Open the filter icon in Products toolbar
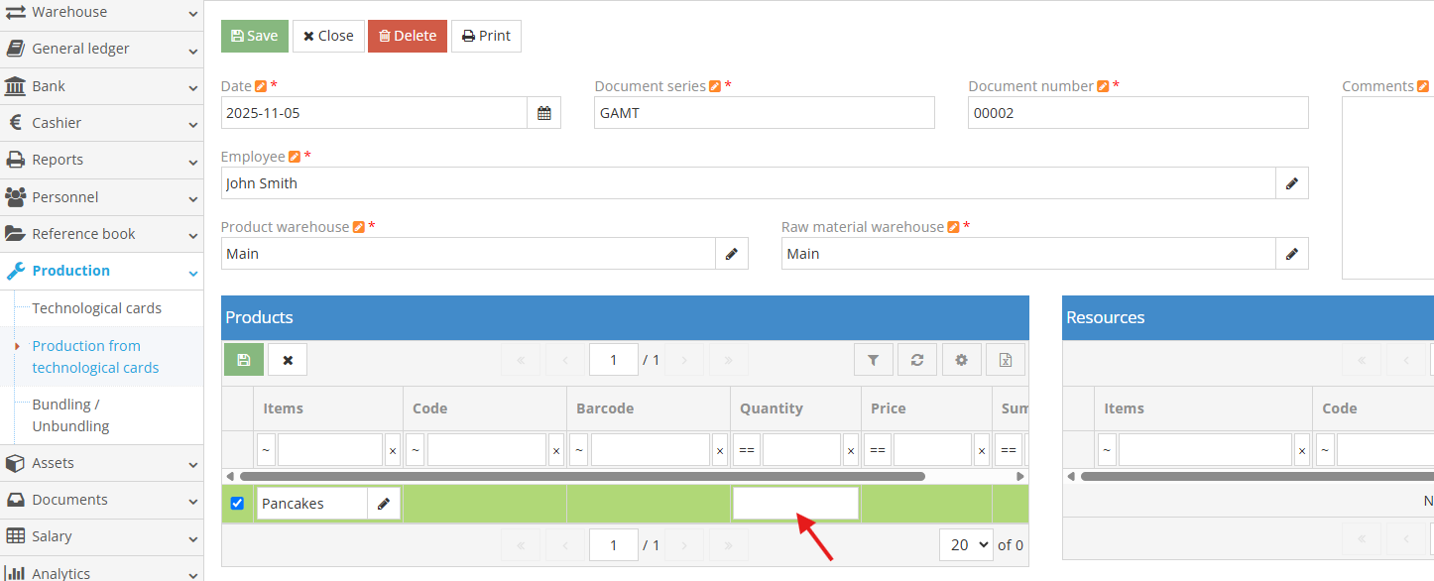 coord(873,359)
